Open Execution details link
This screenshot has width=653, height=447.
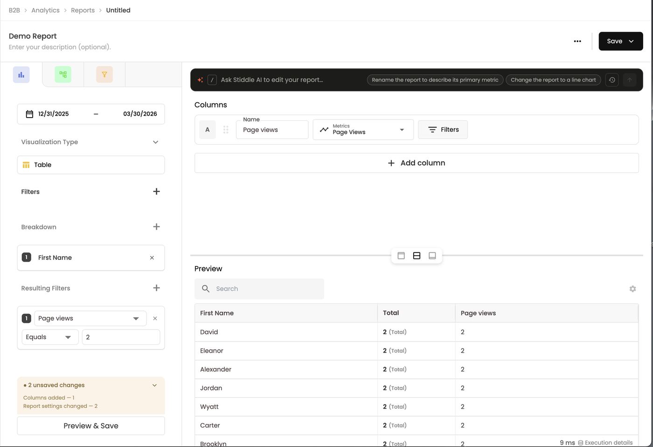[x=605, y=443]
